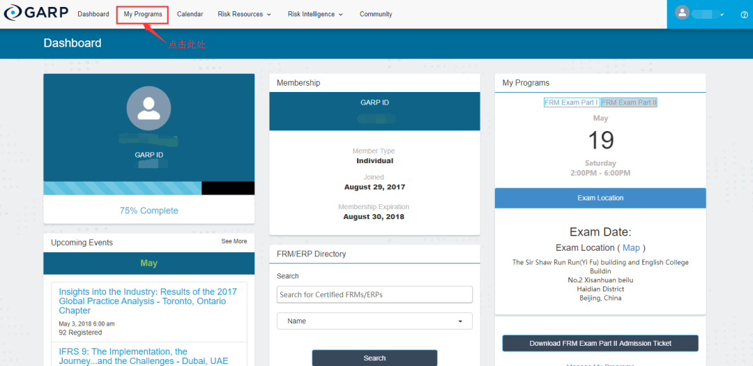Click the 'Haidian District' address line
Image resolution: width=753 pixels, height=366 pixels.
tap(600, 289)
